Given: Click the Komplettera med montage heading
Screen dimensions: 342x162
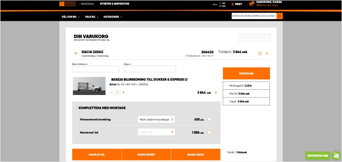Looking at the screenshot, I should coord(102,108).
